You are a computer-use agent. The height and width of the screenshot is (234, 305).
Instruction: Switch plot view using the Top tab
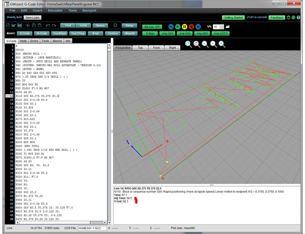tap(140, 48)
